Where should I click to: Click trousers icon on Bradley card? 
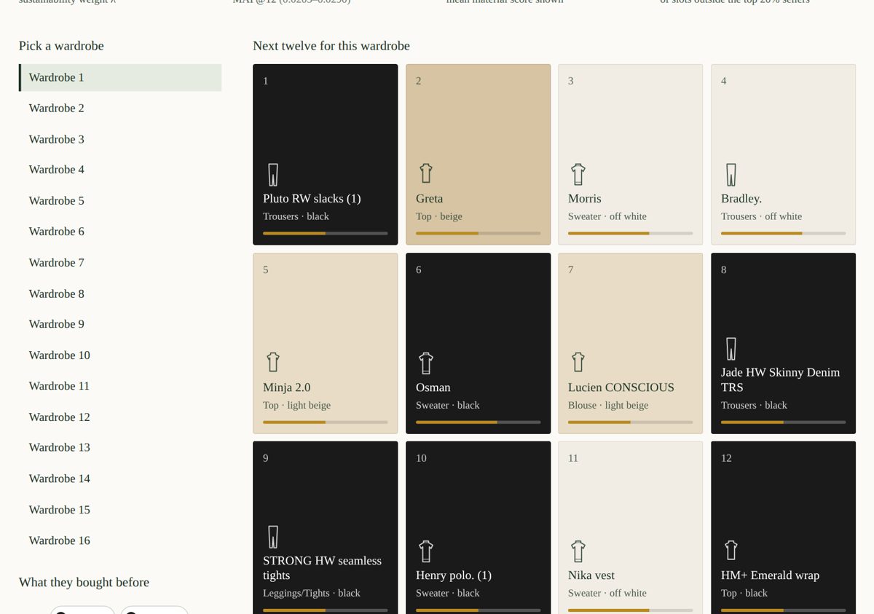[731, 175]
